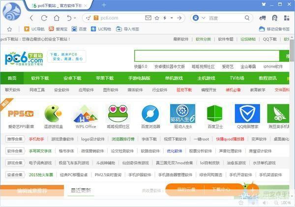
Task: Click the 手机助手 red link
Action: [x=36, y=139]
